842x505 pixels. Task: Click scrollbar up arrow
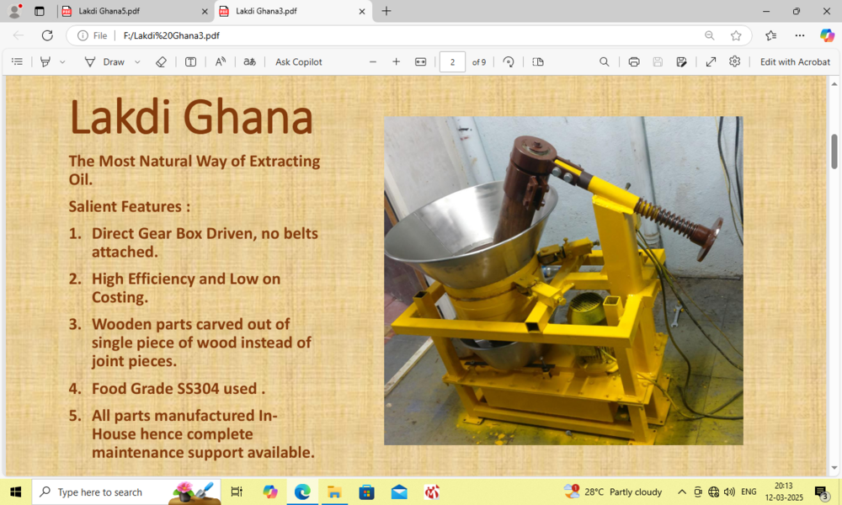(x=834, y=83)
